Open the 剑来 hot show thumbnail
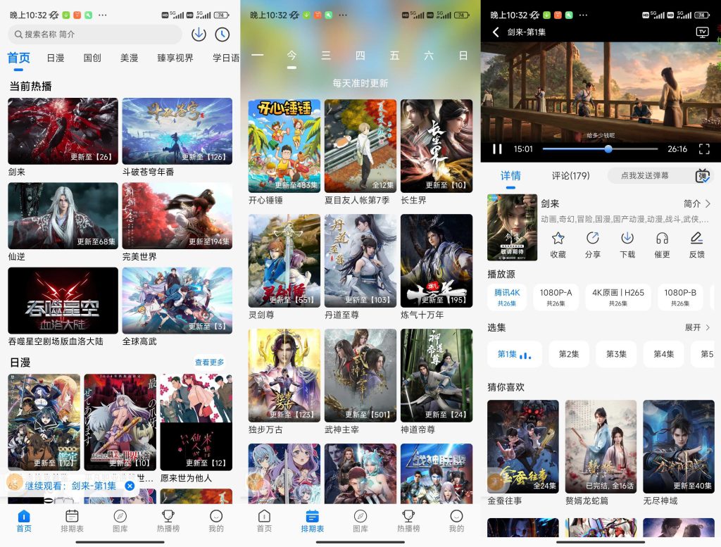 (x=63, y=131)
